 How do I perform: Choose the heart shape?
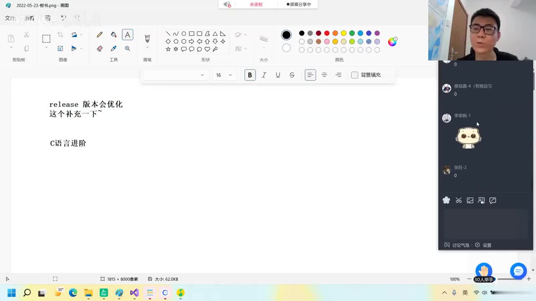(x=207, y=49)
